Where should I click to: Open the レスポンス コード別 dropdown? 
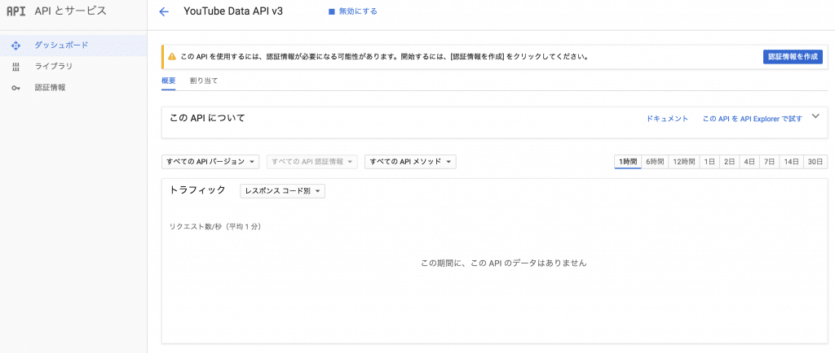click(x=283, y=191)
